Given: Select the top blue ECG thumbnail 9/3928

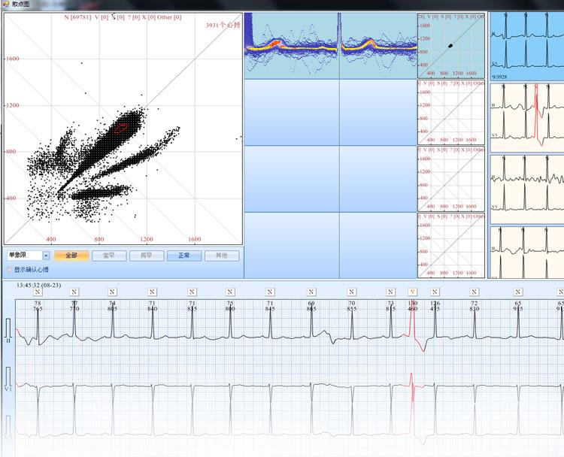Looking at the screenshot, I should 526,44.
